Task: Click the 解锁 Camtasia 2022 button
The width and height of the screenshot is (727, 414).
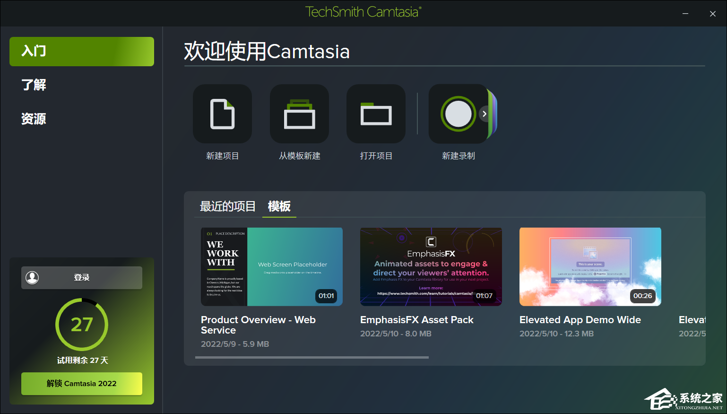Action: click(x=82, y=384)
